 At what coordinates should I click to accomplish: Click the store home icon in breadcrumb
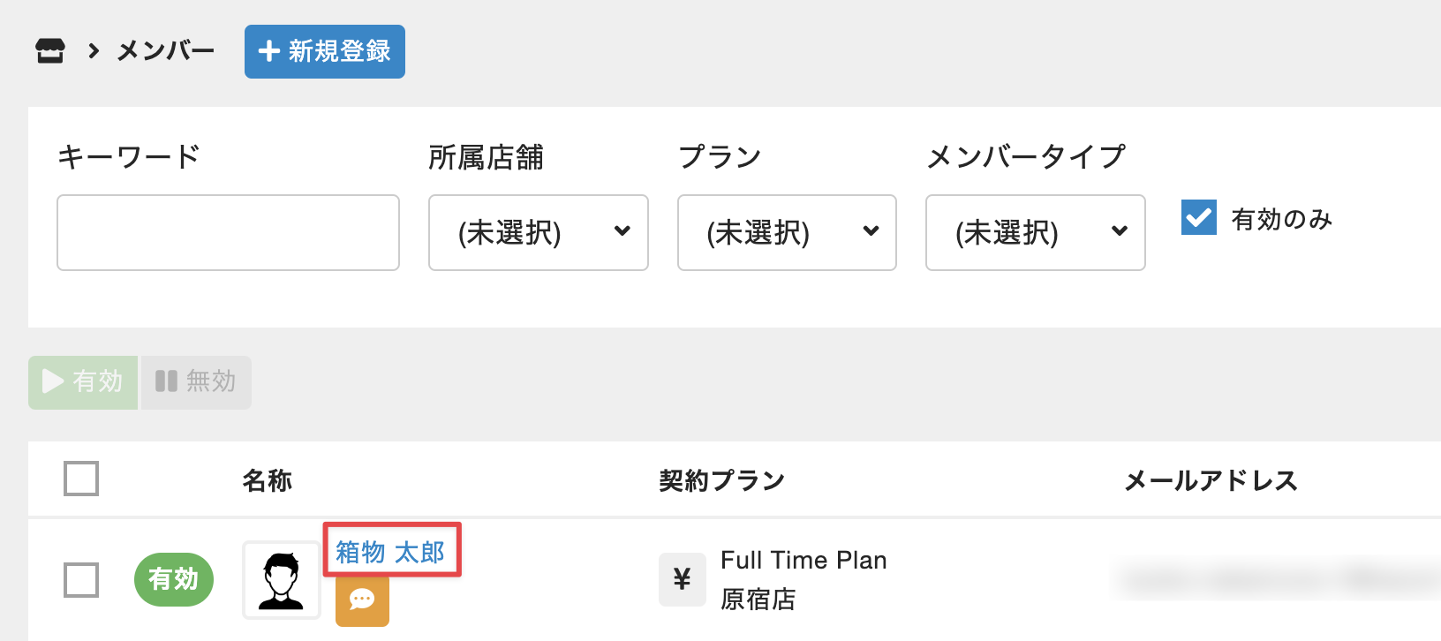tap(50, 51)
